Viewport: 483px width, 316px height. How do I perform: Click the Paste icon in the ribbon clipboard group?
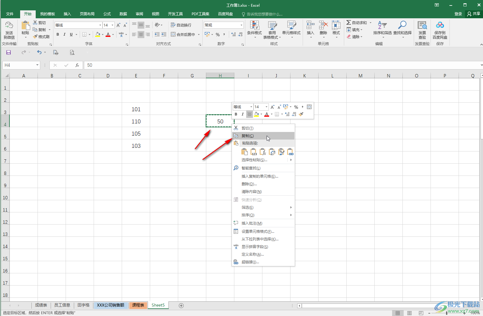tap(25, 26)
